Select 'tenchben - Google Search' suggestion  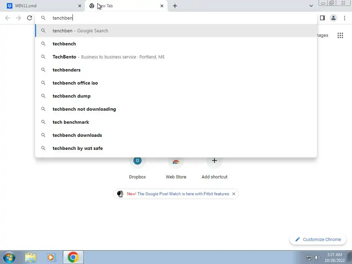point(176,31)
